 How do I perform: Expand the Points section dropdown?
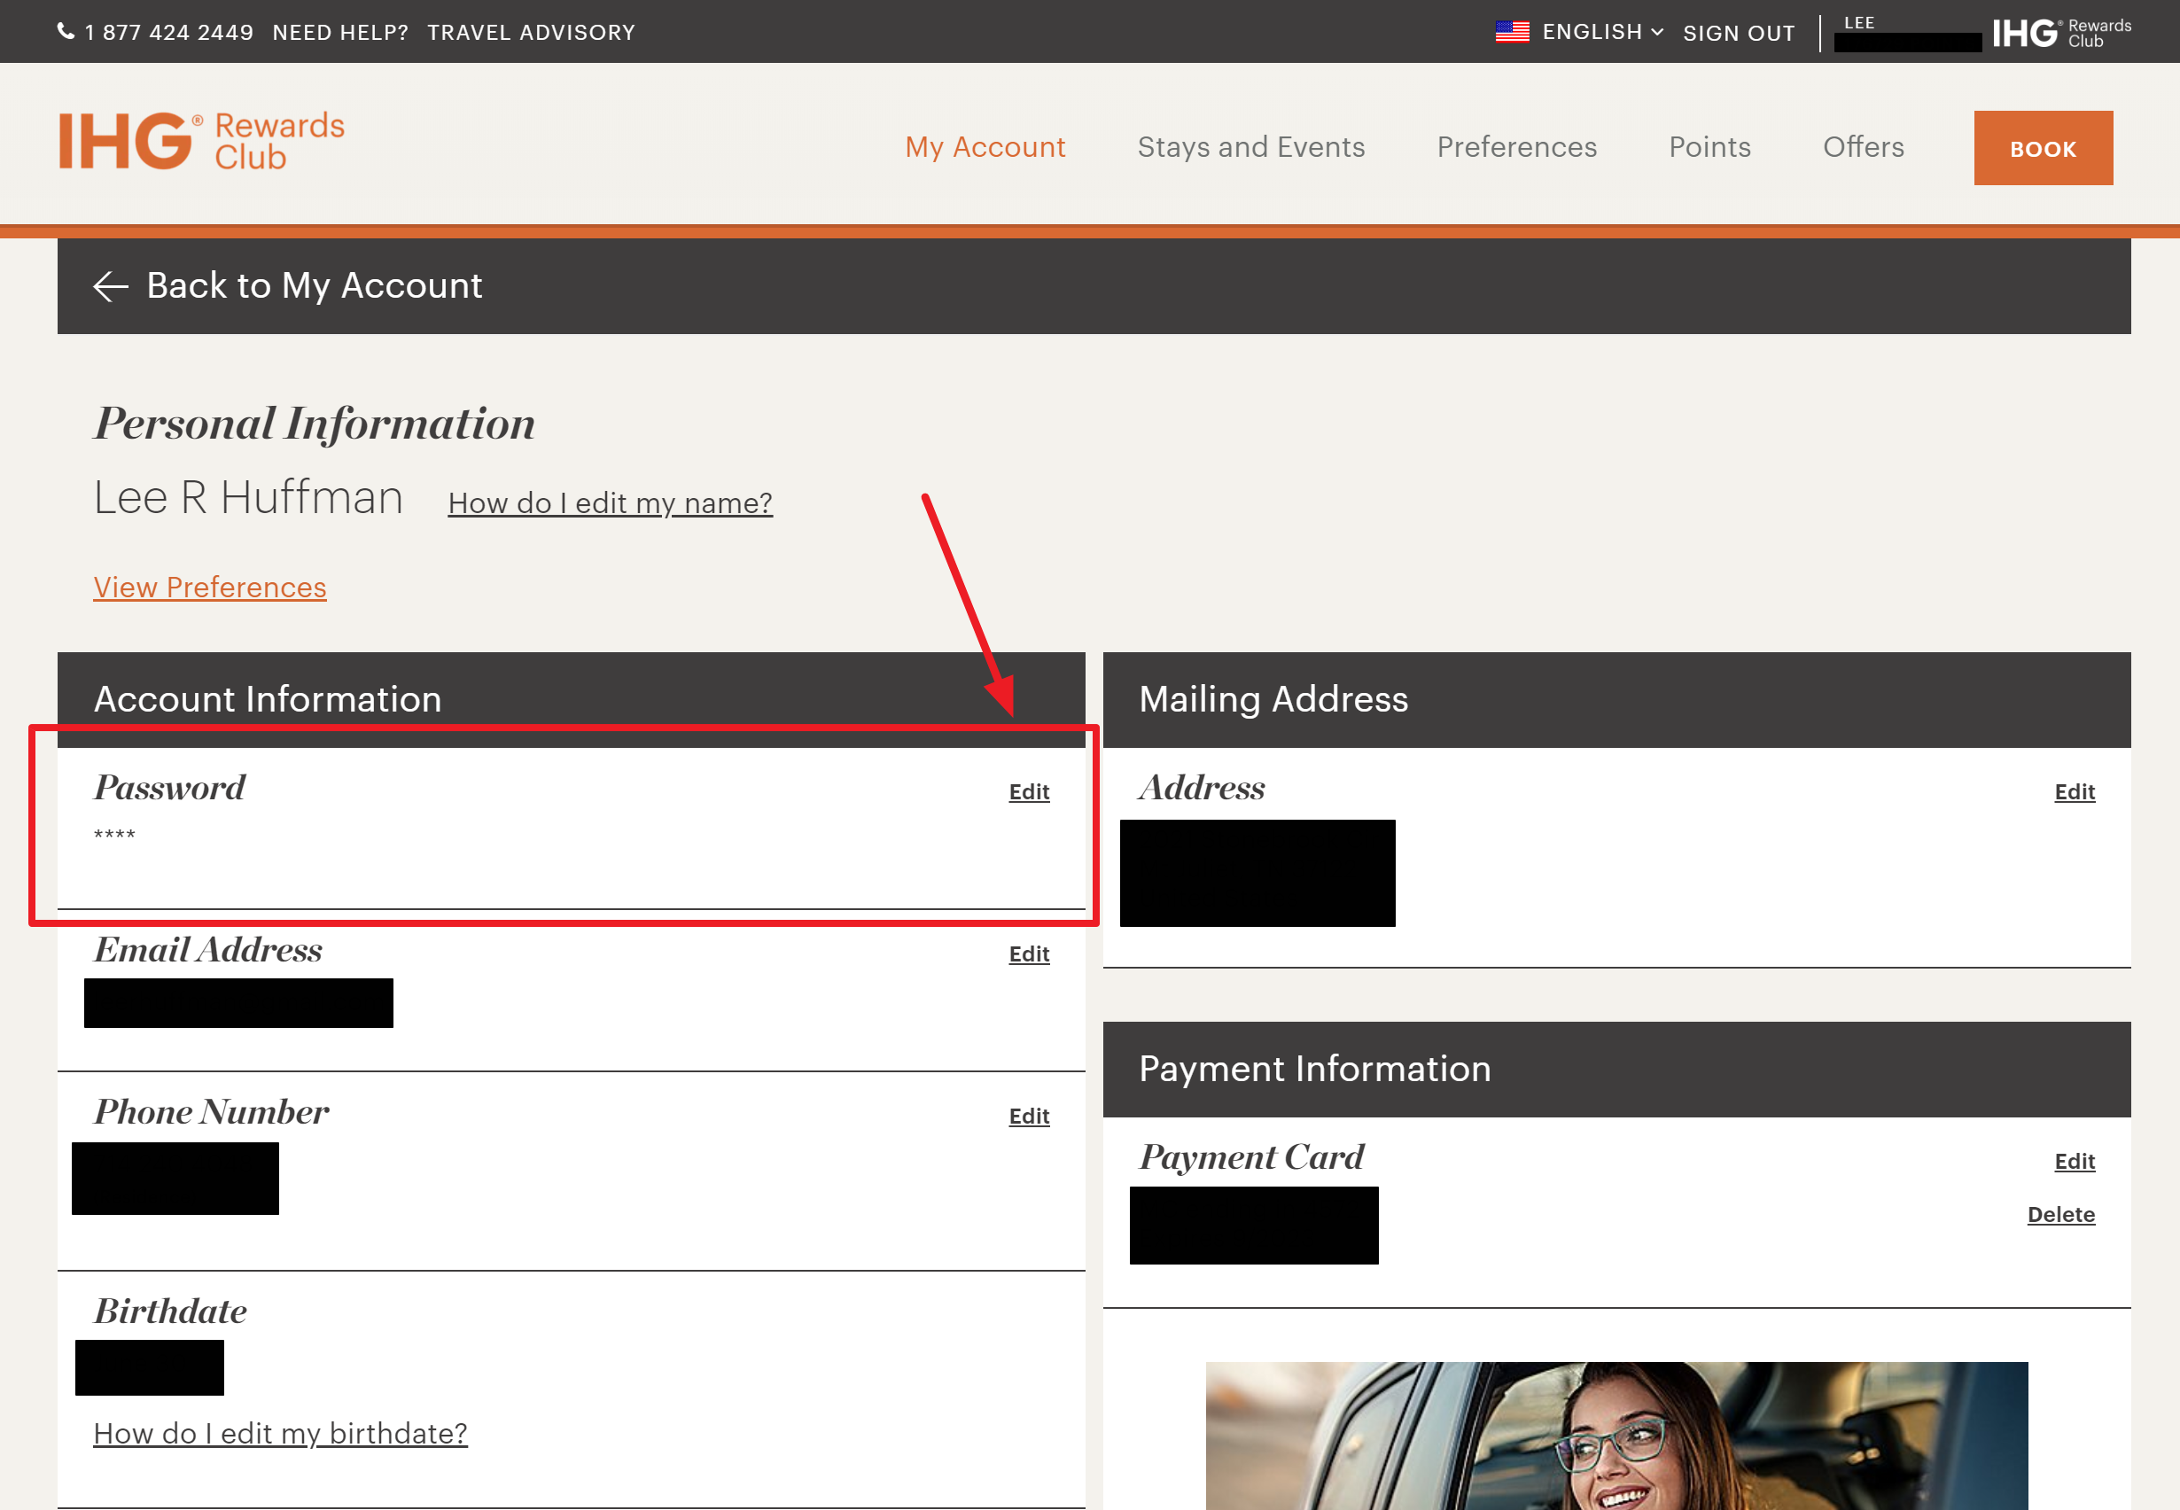click(1709, 147)
